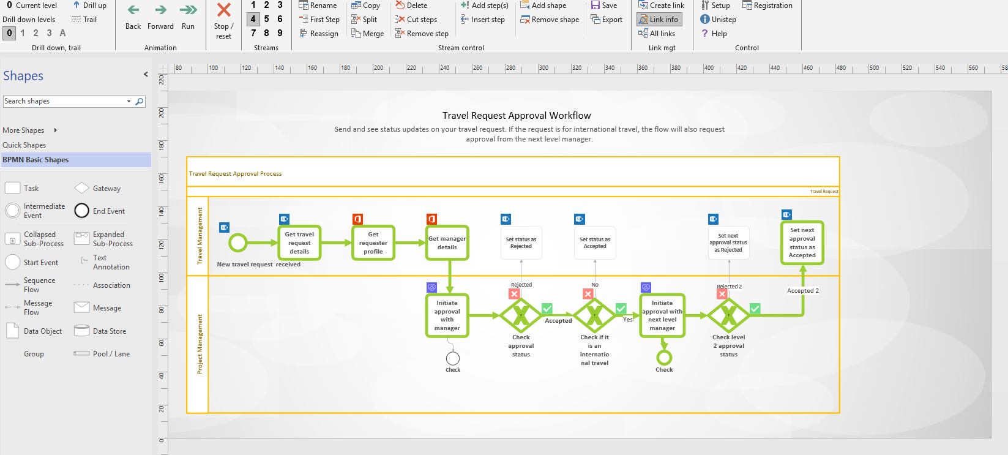Expand the More Shapes submenu
Viewport: 1008px width, 455px height.
pos(55,130)
